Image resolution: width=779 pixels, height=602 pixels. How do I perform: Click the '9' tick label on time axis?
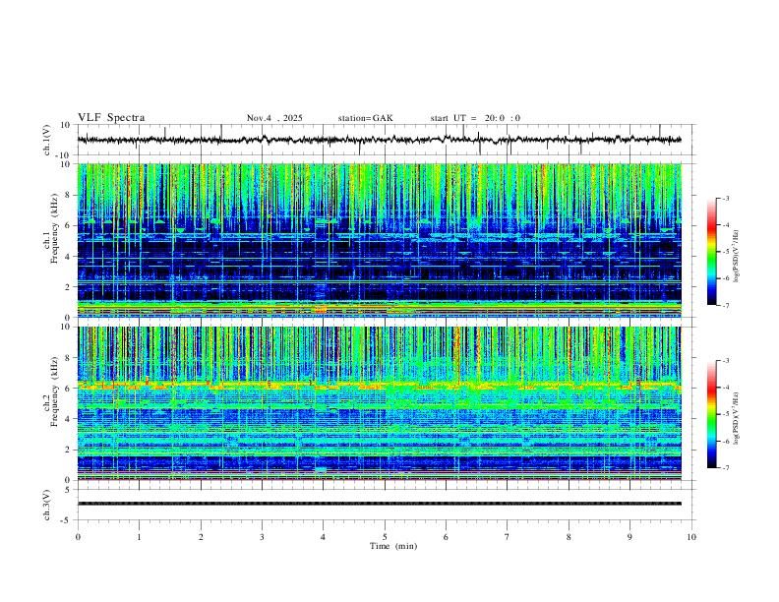629,537
